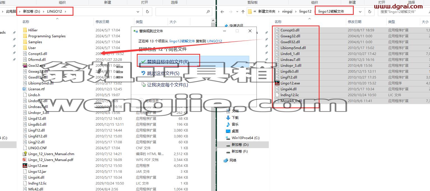Select 新加卷 (F:) in right navigation pane
The image size is (430, 191).
click(240, 151)
